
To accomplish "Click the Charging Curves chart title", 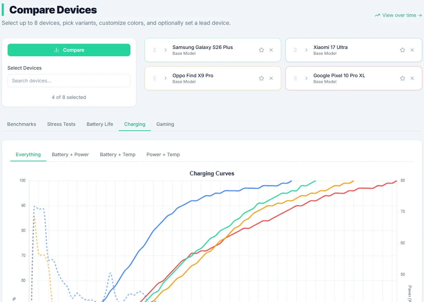I will pos(212,173).
